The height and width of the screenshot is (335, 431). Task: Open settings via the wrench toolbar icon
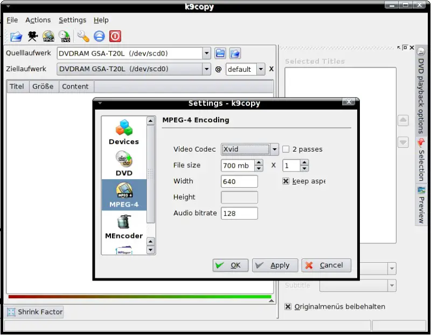83,36
